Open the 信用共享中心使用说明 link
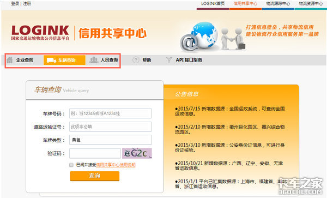 click(x=116, y=165)
